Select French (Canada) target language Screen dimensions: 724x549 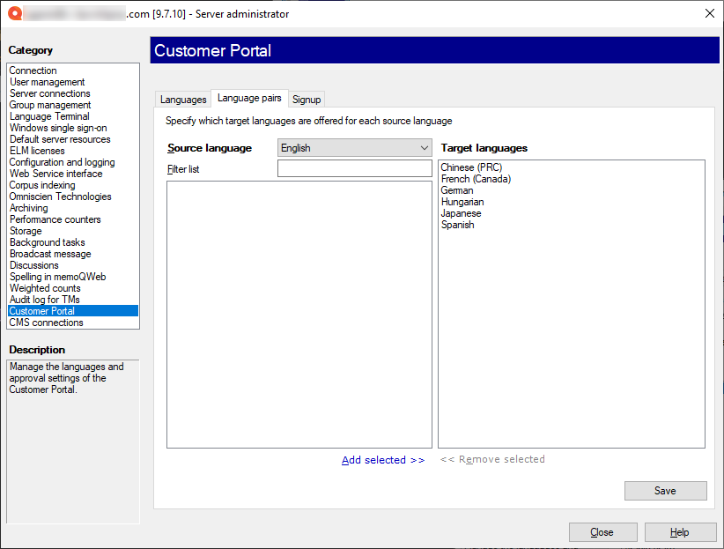tap(476, 179)
